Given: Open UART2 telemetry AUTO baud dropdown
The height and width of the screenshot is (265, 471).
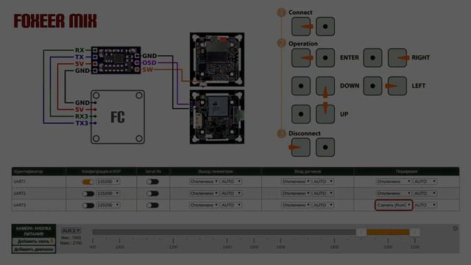Looking at the screenshot, I should coord(231,193).
